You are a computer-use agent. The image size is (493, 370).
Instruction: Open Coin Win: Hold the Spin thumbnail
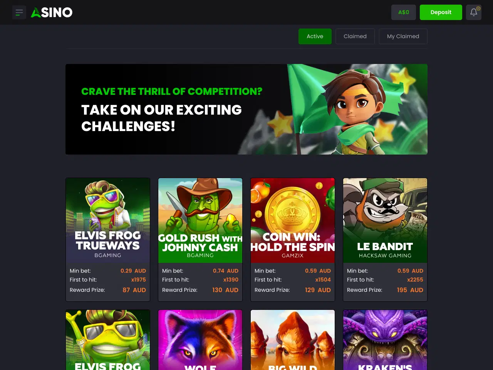point(293,220)
